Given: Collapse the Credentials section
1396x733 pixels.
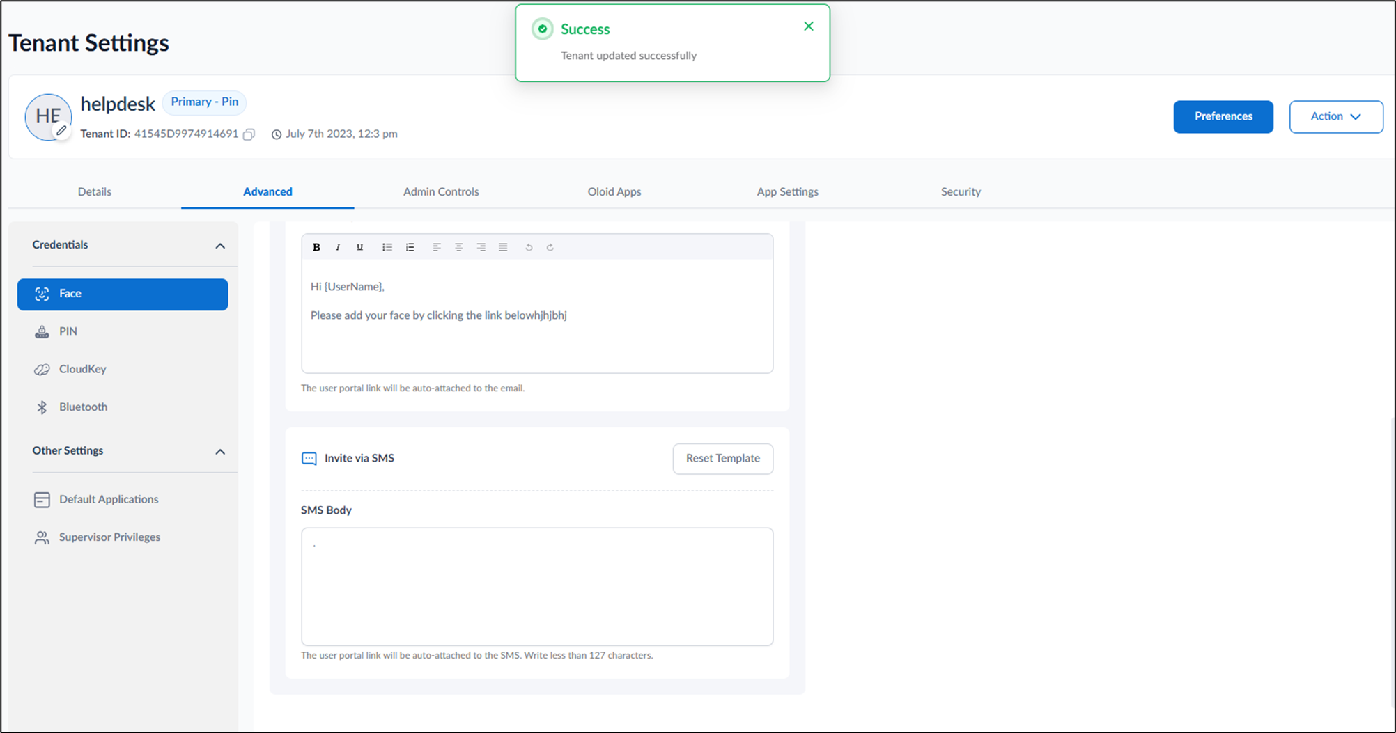Looking at the screenshot, I should click(x=220, y=246).
